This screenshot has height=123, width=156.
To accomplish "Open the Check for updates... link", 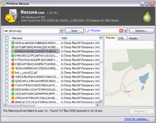I will [x=137, y=119].
